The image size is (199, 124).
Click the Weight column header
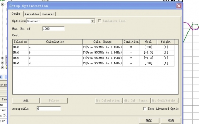(x=166, y=42)
